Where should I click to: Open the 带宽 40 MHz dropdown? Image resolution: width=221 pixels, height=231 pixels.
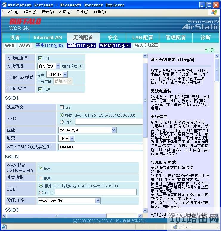[57, 74]
